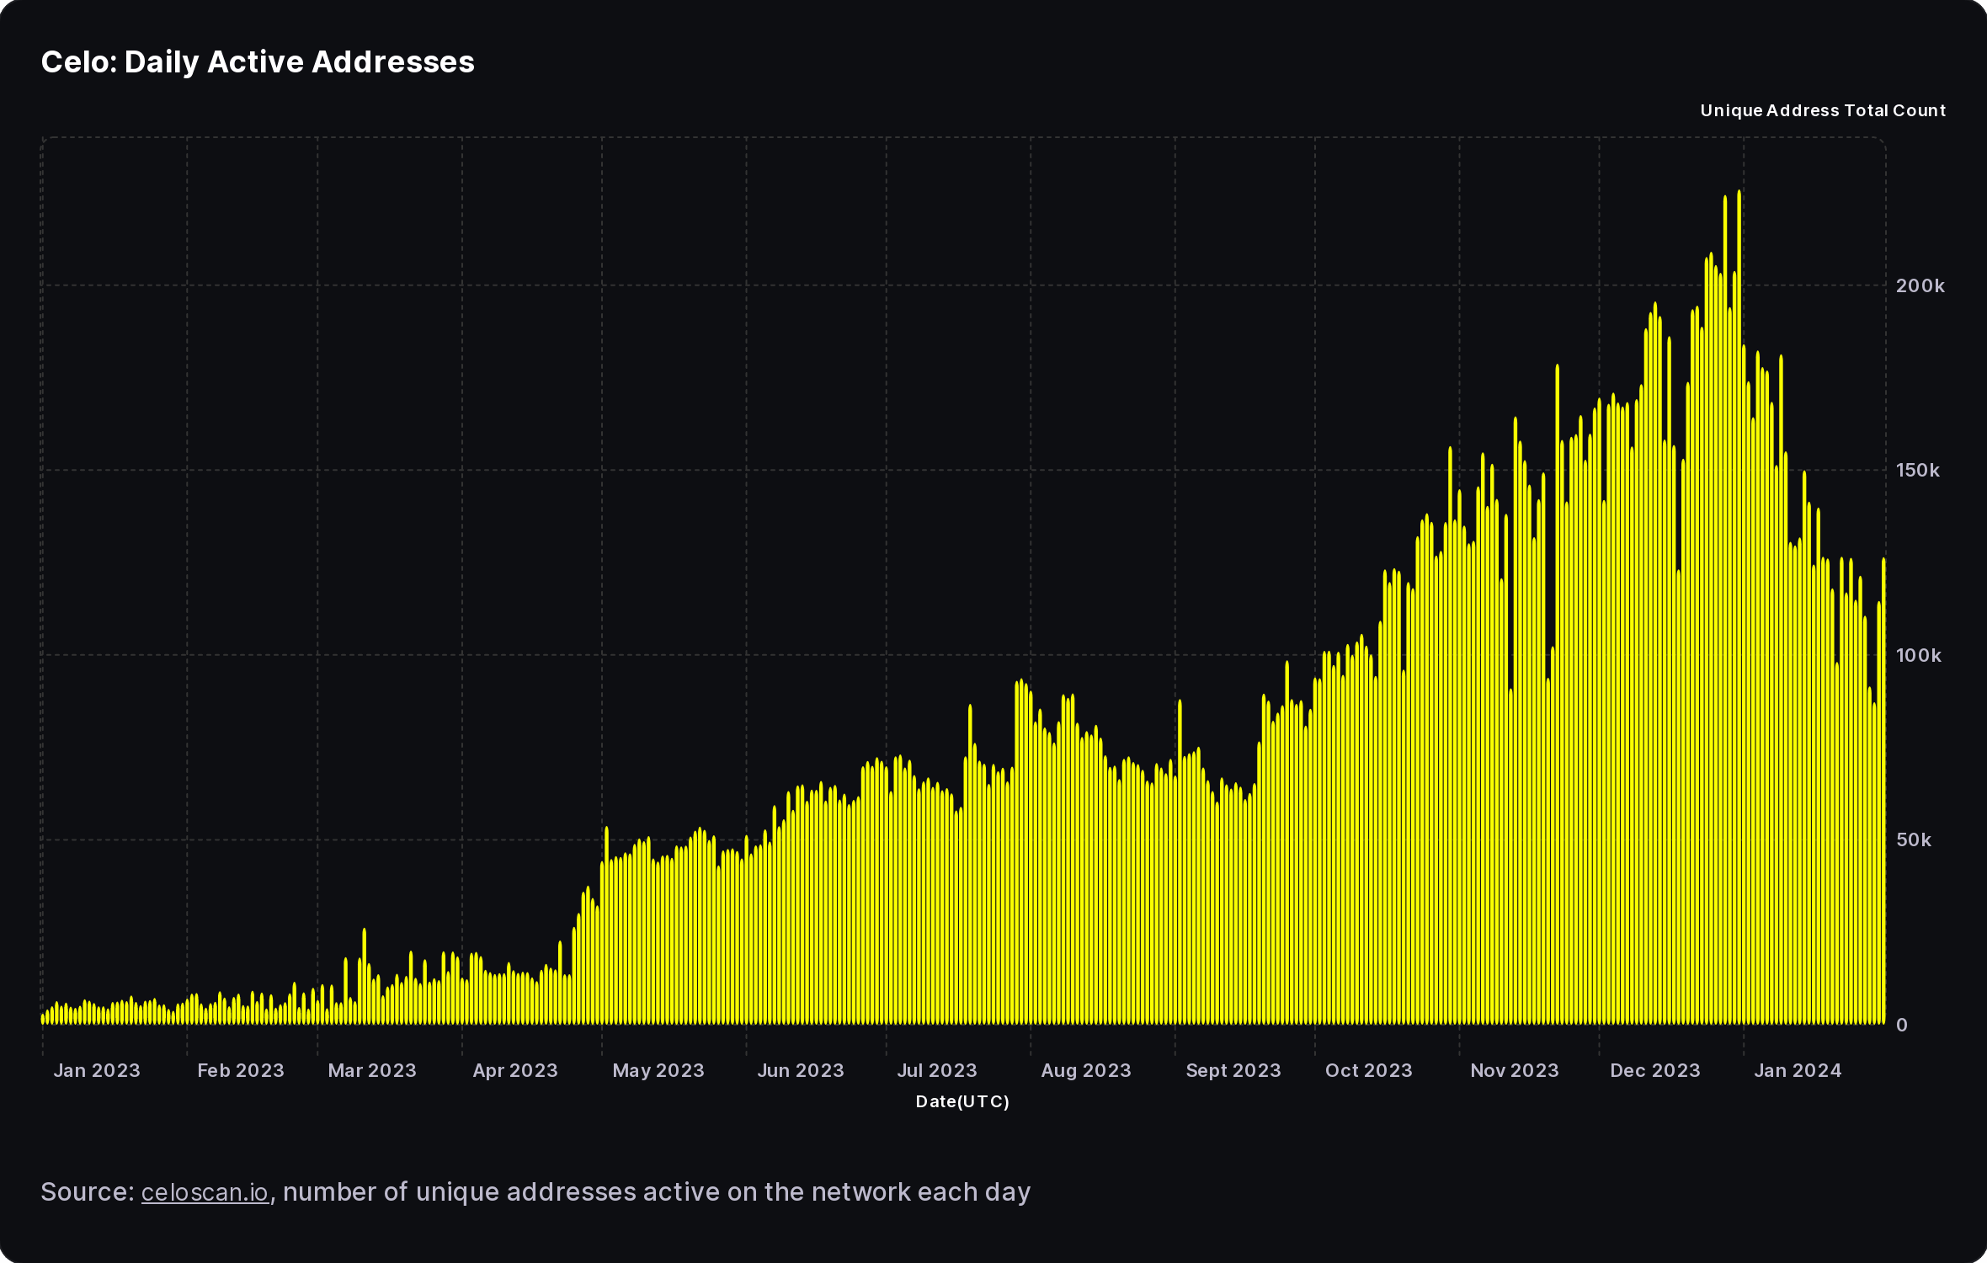
Task: Click the 'Jan 2024' x-axis label
Action: click(x=1798, y=1070)
